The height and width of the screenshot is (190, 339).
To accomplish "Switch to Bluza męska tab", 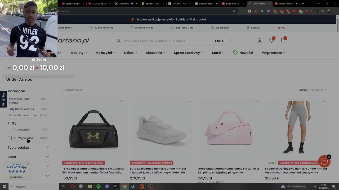I will pos(233,4).
